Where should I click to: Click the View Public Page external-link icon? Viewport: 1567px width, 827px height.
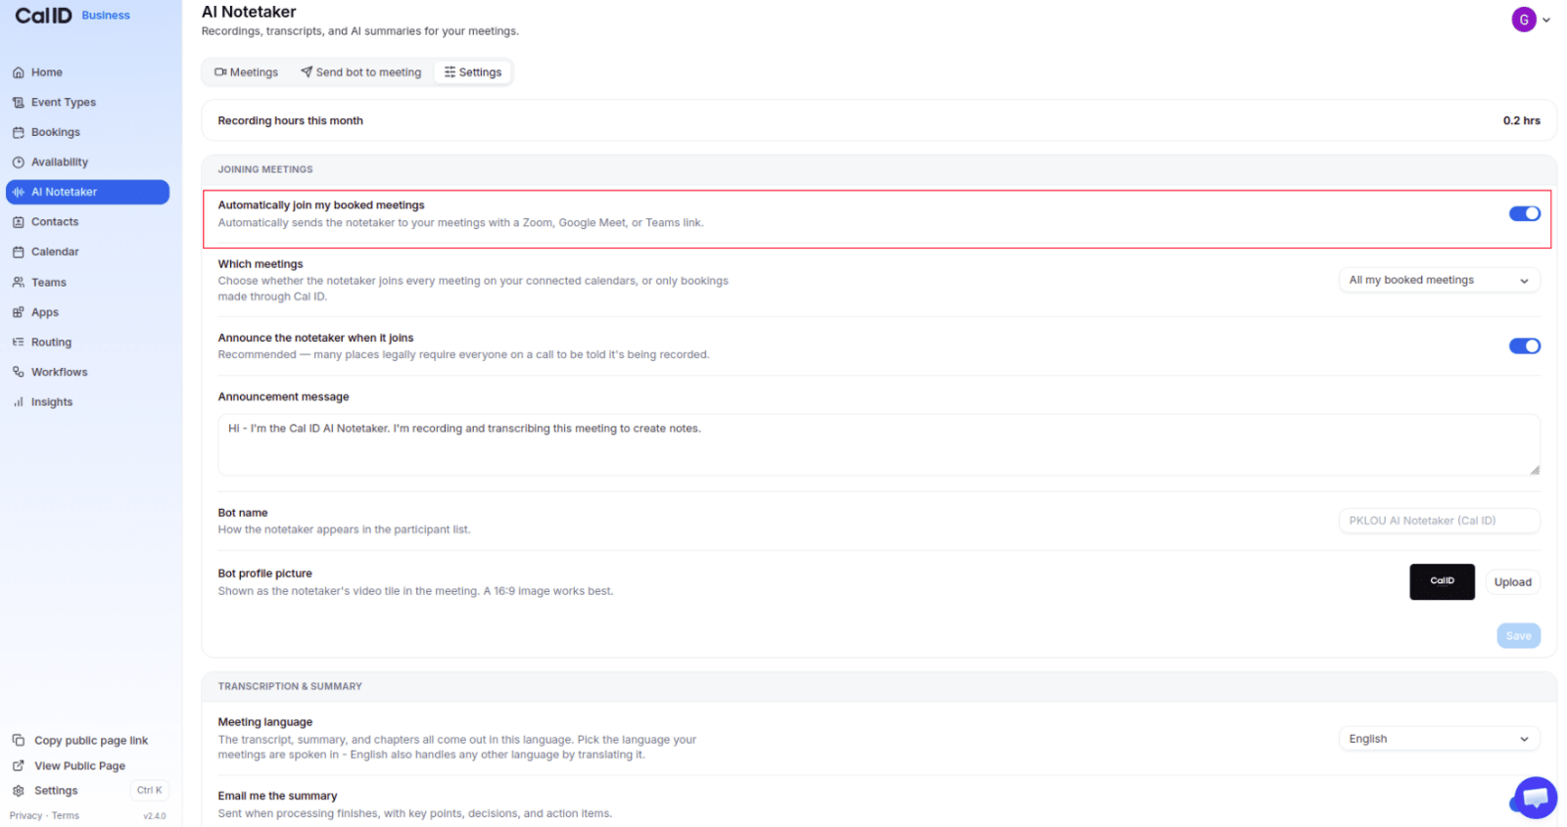[x=18, y=765]
